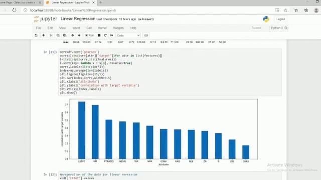Restart kernel and run all cells icon
321x180 pixels.
[x=111, y=35]
